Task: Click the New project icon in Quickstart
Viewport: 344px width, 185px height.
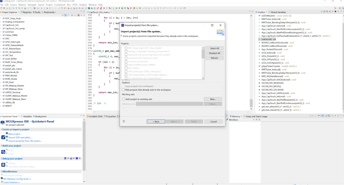Action: [7, 134]
